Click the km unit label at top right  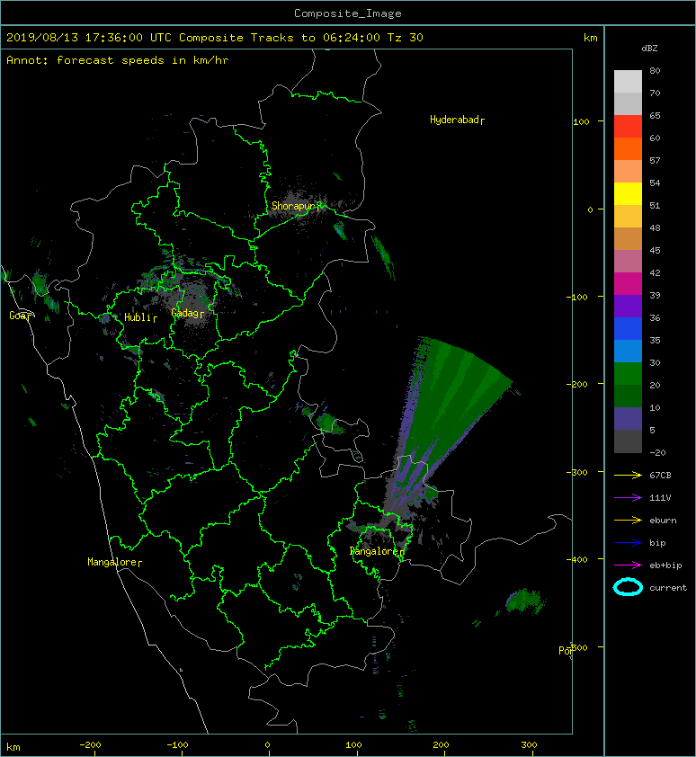pyautogui.click(x=590, y=38)
